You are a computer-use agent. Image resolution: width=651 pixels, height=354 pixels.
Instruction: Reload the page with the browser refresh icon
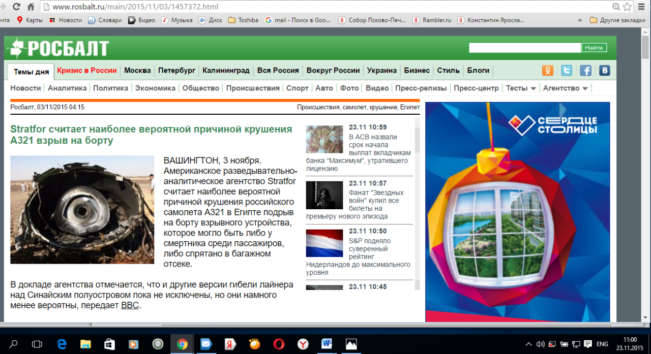[17, 7]
